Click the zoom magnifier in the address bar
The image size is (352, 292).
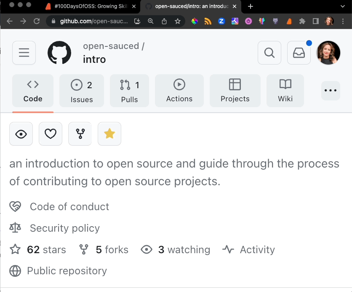[x=151, y=21]
